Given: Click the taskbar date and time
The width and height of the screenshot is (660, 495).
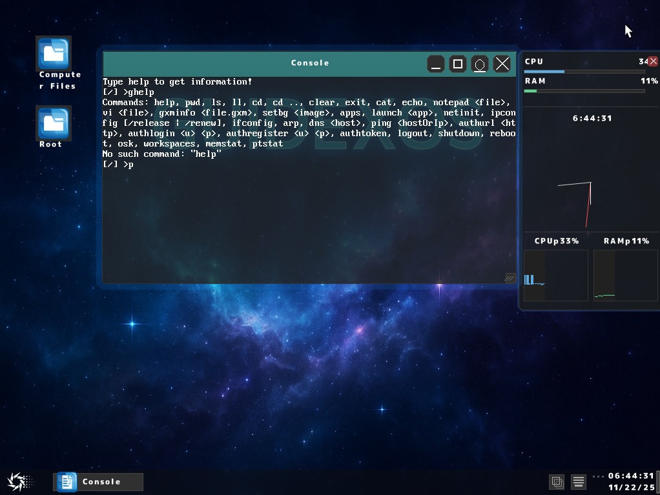Looking at the screenshot, I should 631,481.
